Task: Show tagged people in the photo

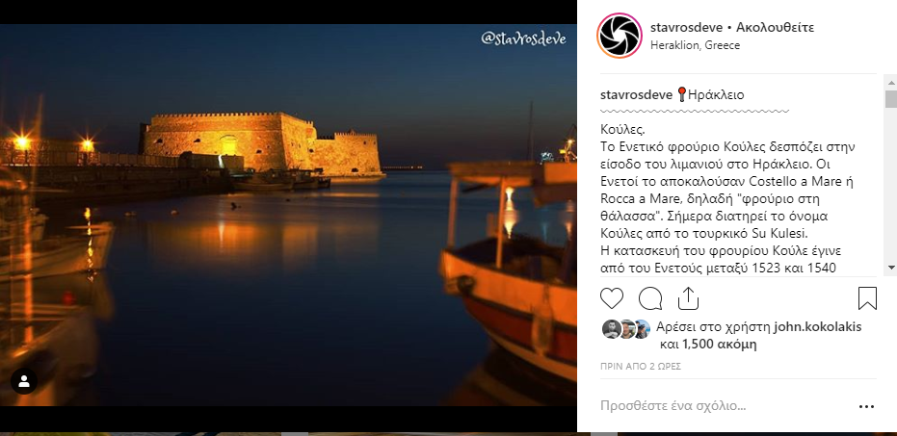Action: click(24, 381)
